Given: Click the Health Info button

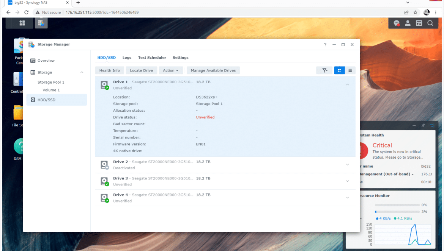Looking at the screenshot, I should point(110,70).
